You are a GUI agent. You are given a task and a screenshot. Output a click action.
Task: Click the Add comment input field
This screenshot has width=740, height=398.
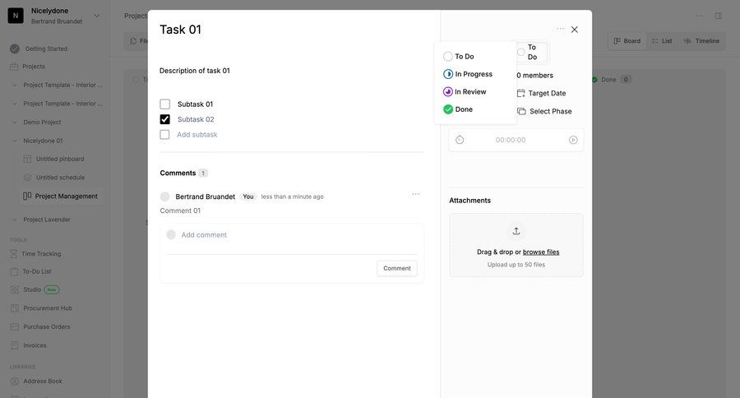point(292,235)
